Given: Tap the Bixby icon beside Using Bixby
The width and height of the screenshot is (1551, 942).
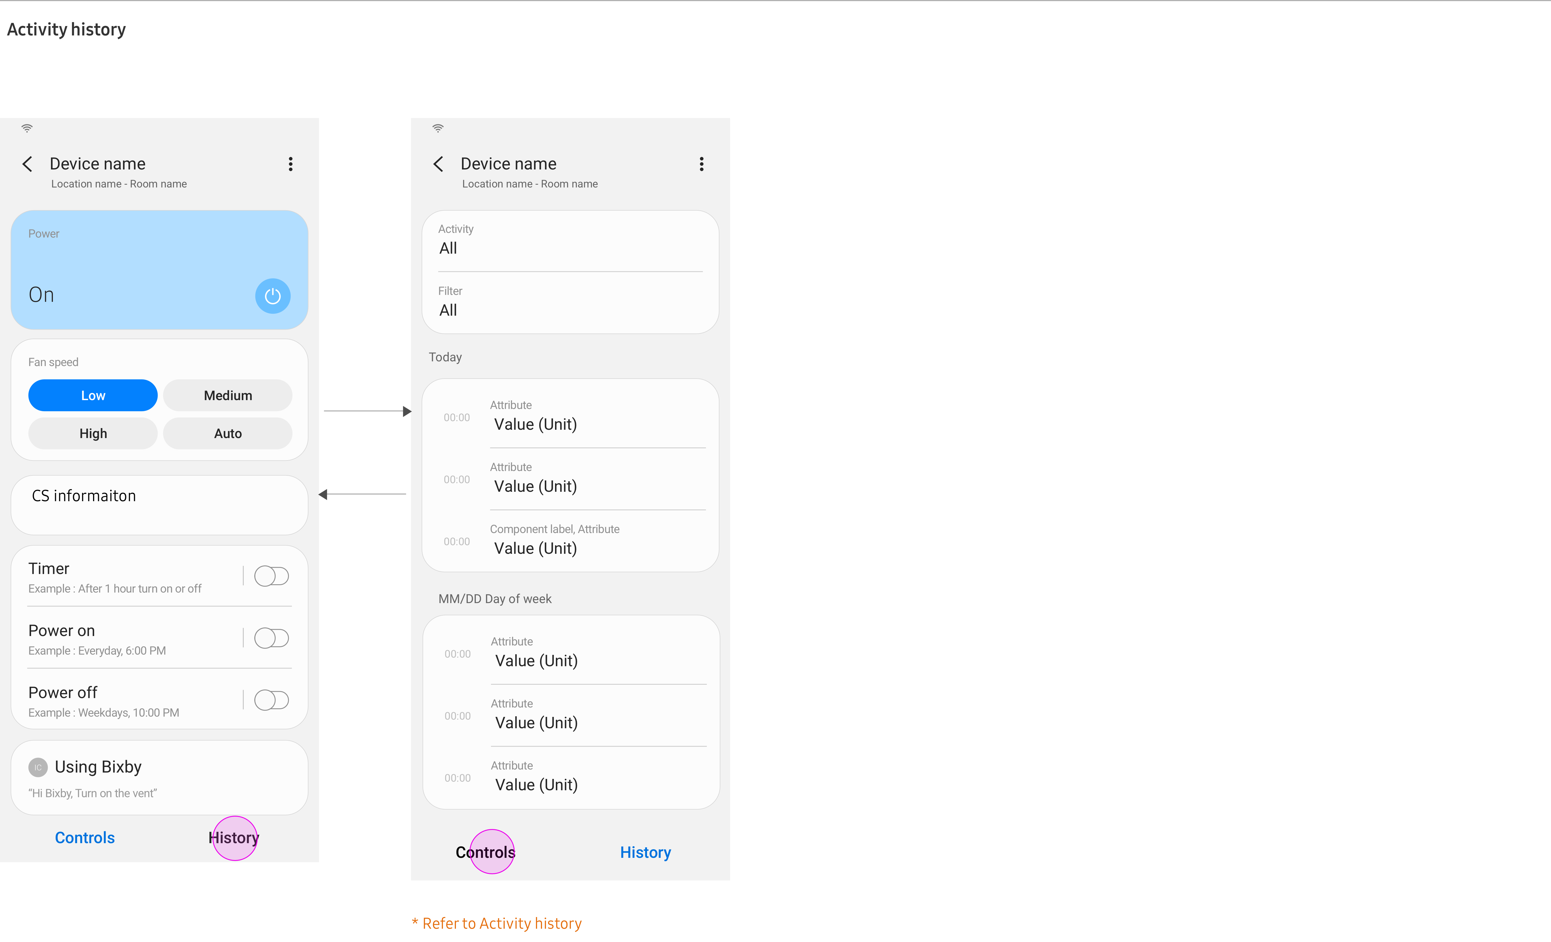Looking at the screenshot, I should tap(38, 767).
